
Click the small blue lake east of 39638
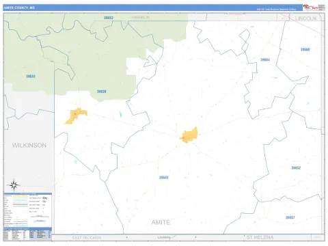point(120,114)
